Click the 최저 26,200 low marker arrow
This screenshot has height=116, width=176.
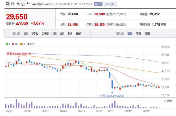click(x=112, y=93)
